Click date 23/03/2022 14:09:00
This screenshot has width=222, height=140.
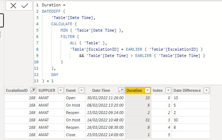[105, 135]
